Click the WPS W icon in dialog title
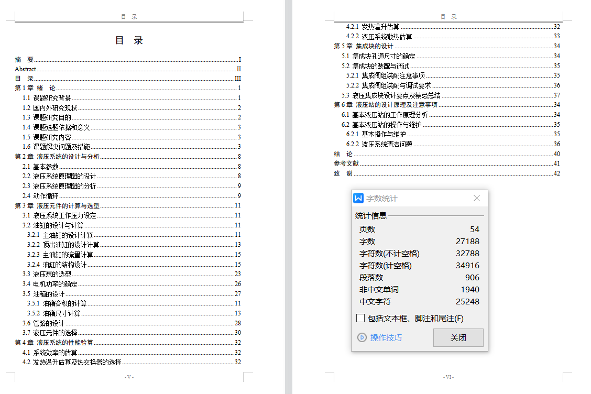The height and width of the screenshot is (394, 591). (358, 199)
